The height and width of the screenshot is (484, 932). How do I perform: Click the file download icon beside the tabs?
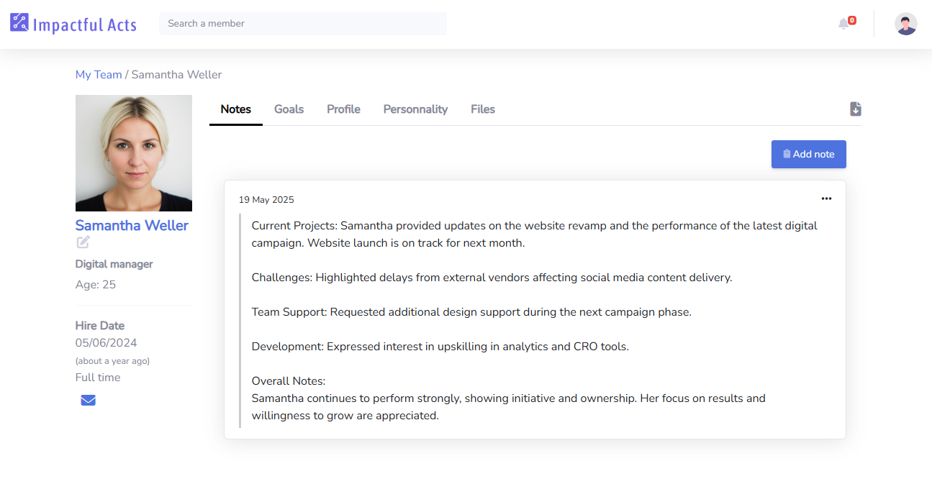pos(855,109)
